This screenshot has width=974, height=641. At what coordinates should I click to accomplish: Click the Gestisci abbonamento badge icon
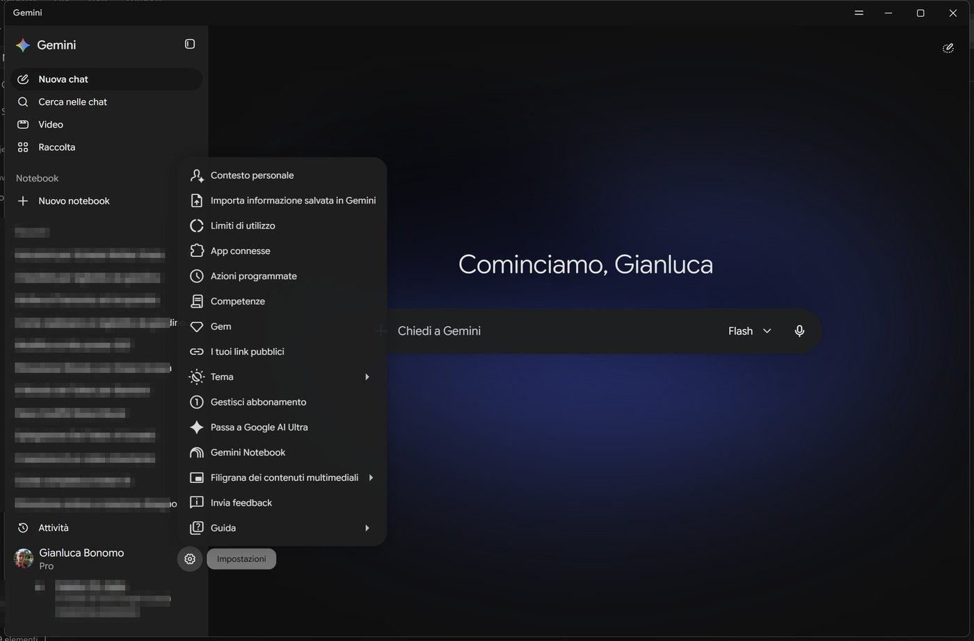pyautogui.click(x=197, y=402)
